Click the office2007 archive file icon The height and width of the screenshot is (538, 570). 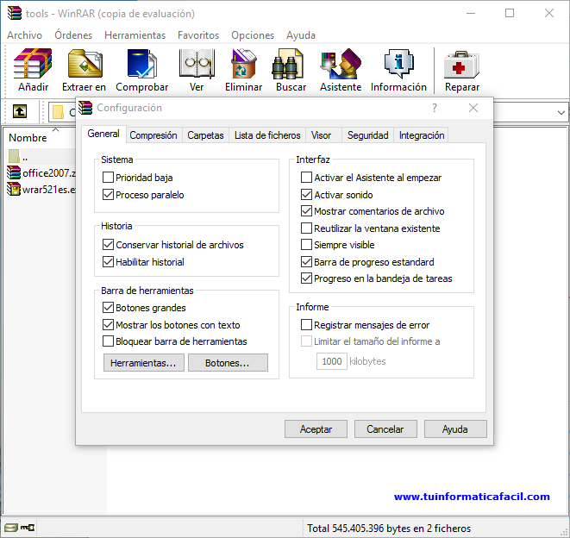coord(14,172)
